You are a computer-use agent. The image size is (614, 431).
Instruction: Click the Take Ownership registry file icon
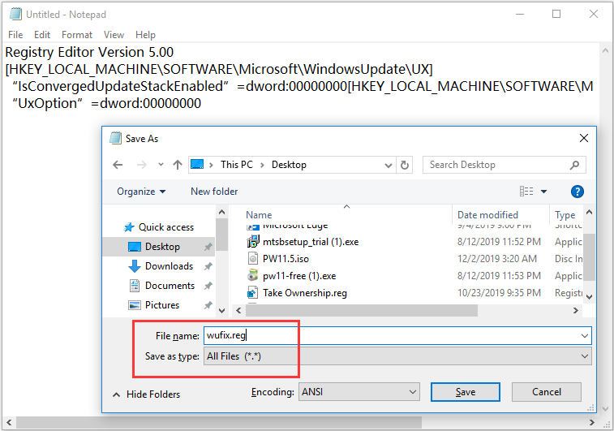(x=252, y=293)
